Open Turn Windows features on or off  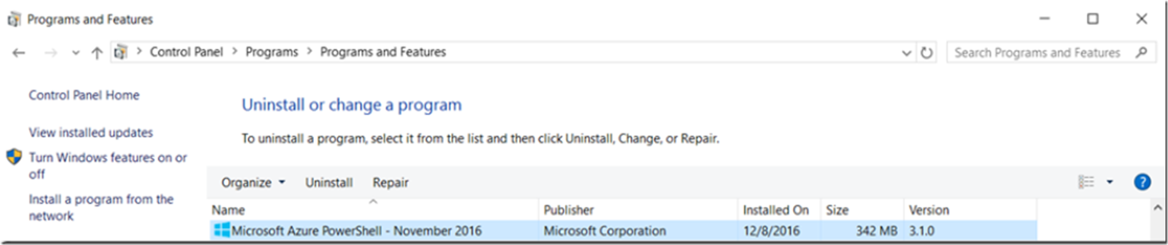[108, 165]
